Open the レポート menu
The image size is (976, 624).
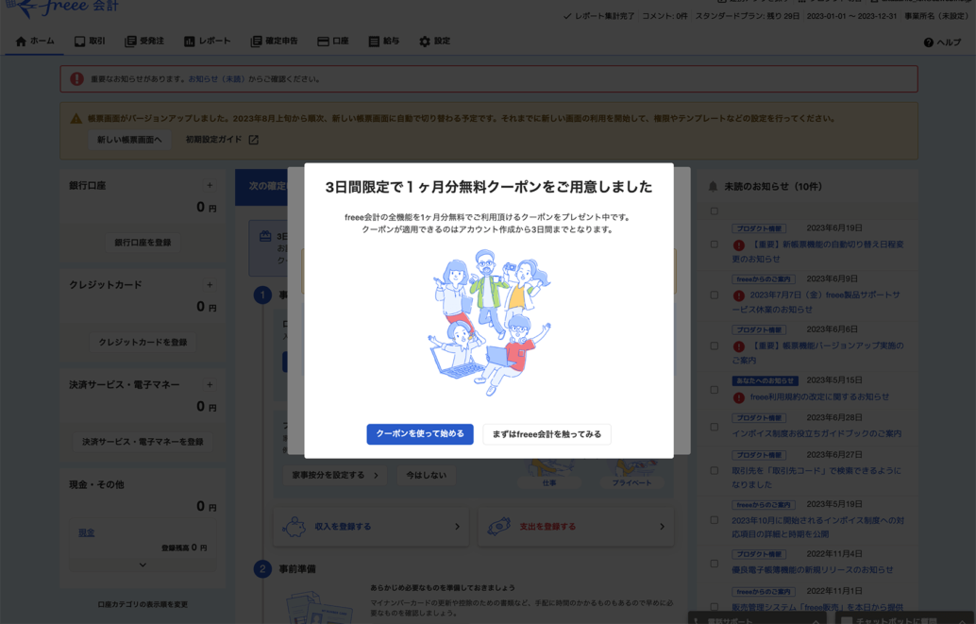[x=208, y=42]
